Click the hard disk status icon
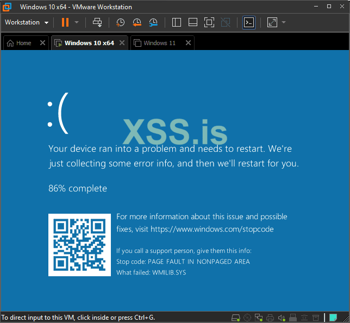This screenshot has width=350, height=323. pos(236,318)
